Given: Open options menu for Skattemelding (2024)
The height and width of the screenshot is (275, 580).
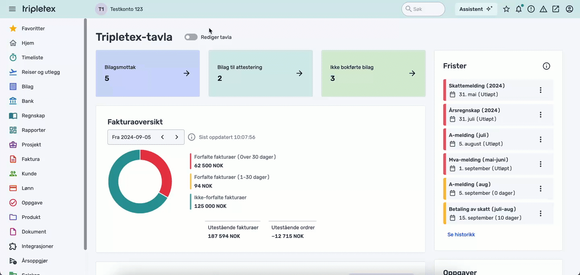Looking at the screenshot, I should coord(541,90).
